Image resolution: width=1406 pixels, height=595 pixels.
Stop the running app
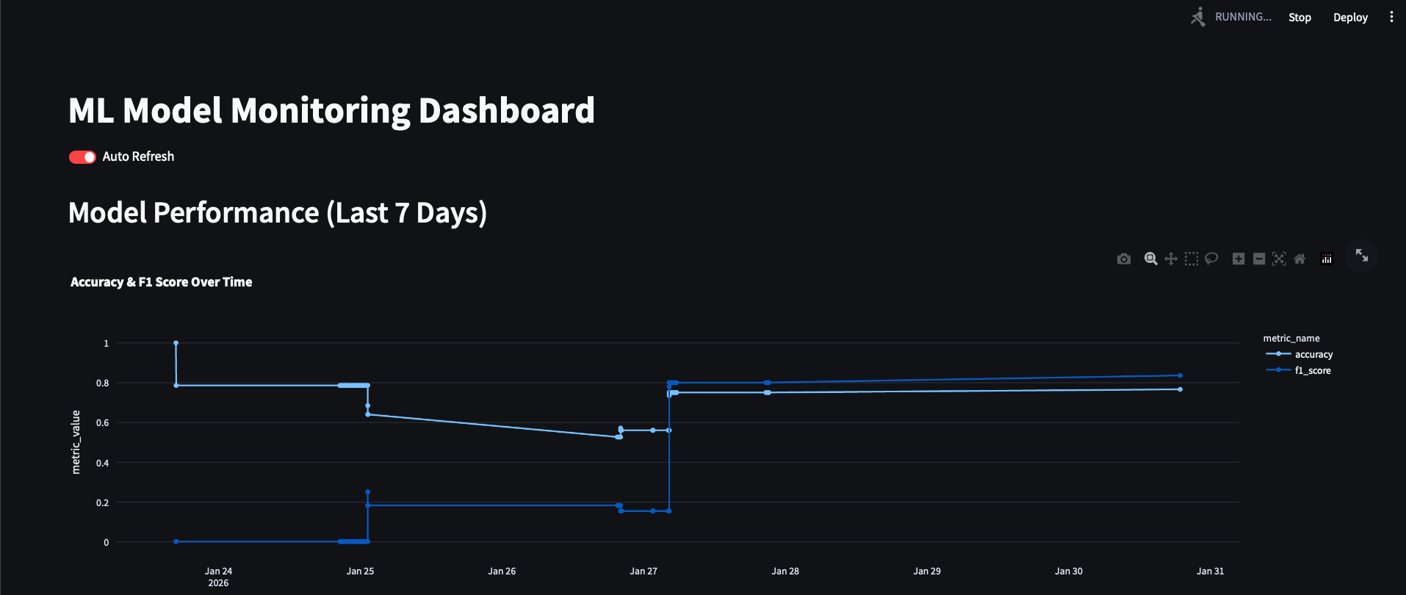[x=1299, y=17]
